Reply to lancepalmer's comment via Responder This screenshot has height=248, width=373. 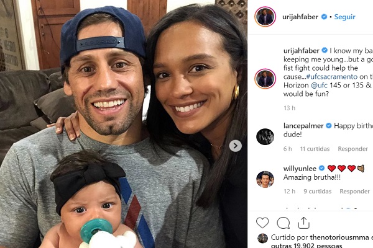[x=352, y=149]
